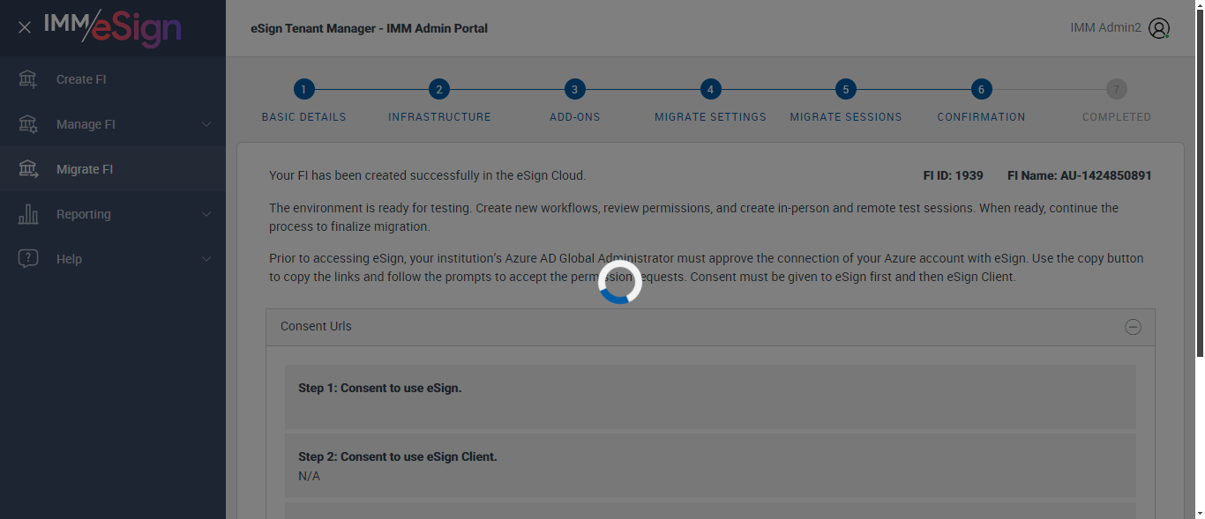
Task: Go to step 4 circle Migrate Settings
Action: tap(710, 89)
